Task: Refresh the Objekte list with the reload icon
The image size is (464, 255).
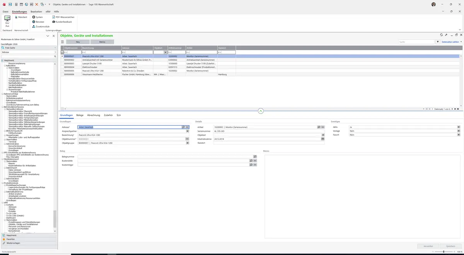Action: 441,35
